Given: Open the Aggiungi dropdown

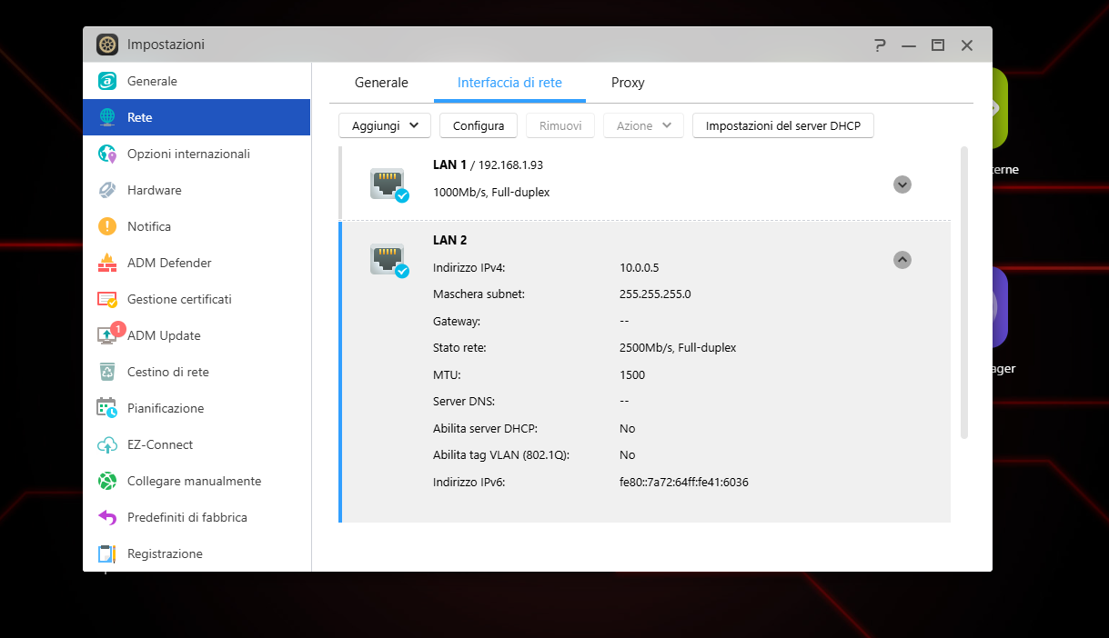Looking at the screenshot, I should tap(385, 125).
